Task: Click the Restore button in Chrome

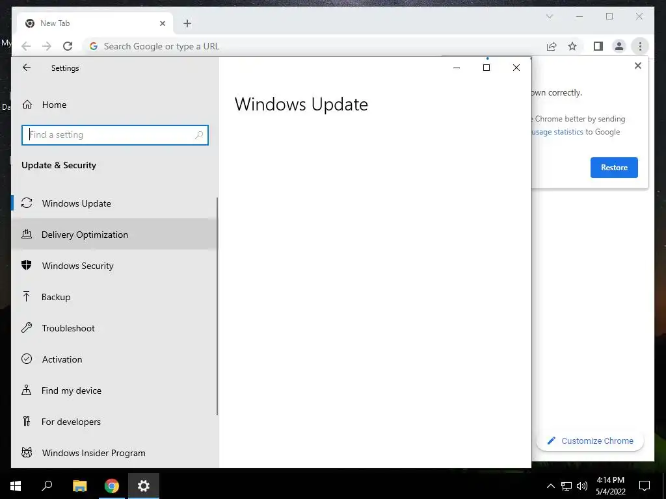Action: [x=614, y=167]
